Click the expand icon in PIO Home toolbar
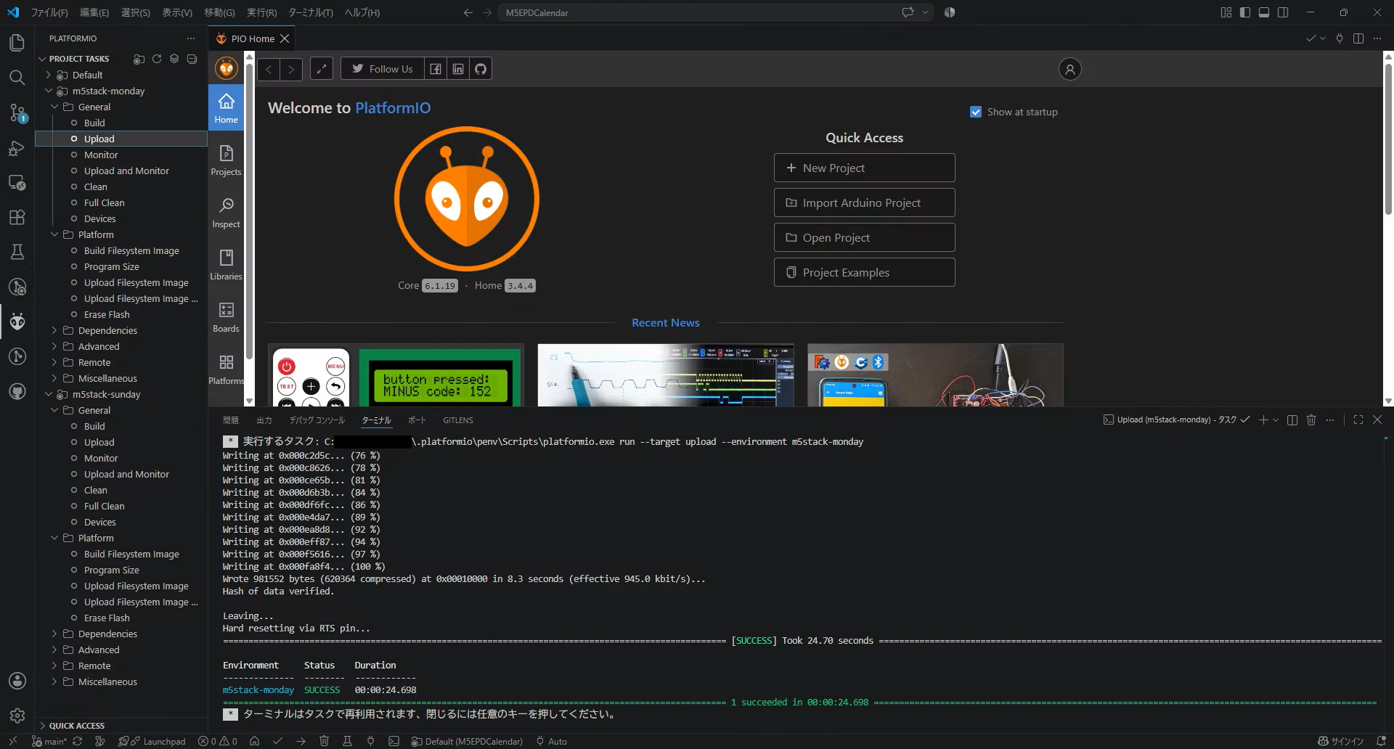The image size is (1394, 749). click(x=322, y=69)
